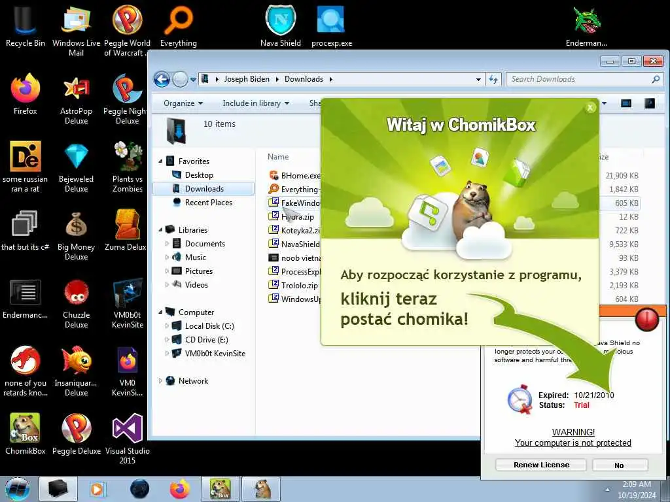Viewport: 670px width, 502px height.
Task: Expand the Local Disk (C:) node
Action: (x=167, y=326)
